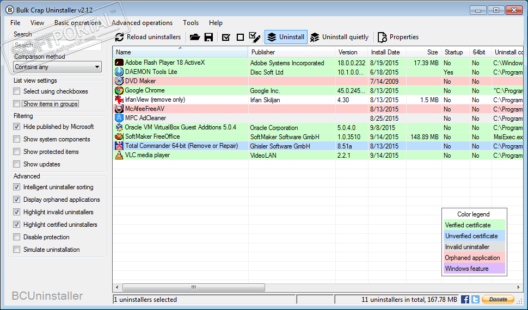Sort by the Size column header
Viewport: 528px width, 310px height.
tap(423, 52)
